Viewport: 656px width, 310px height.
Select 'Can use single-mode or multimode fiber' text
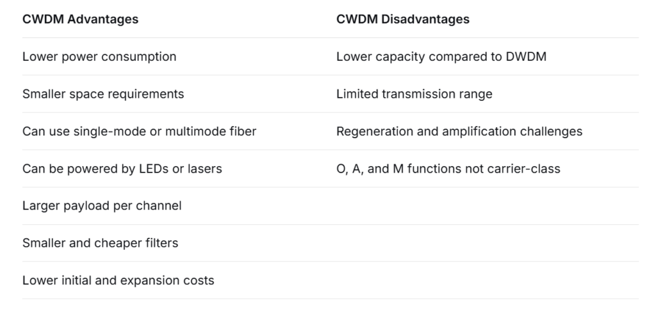tap(139, 131)
